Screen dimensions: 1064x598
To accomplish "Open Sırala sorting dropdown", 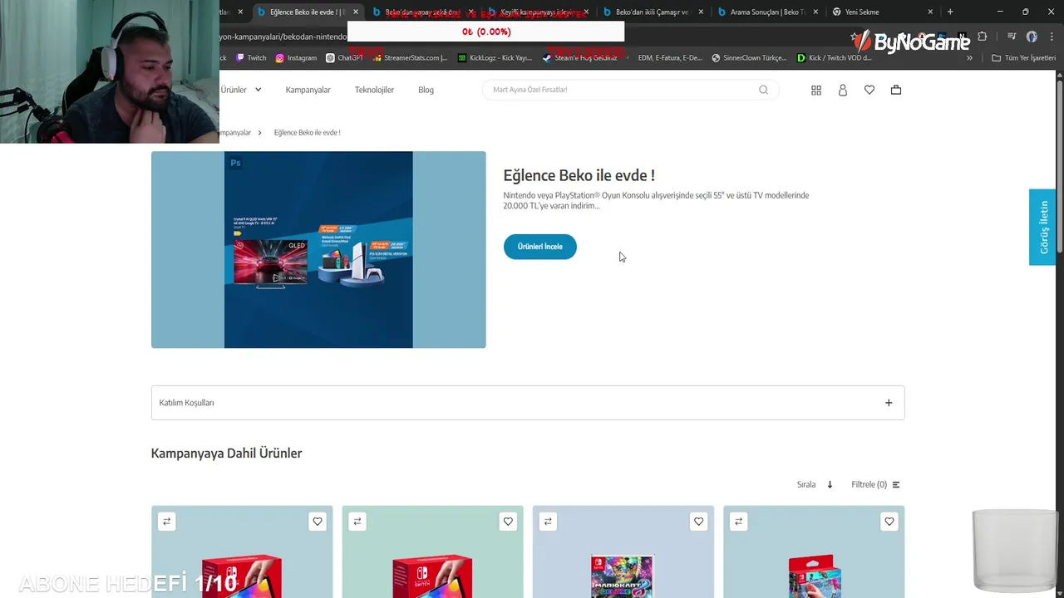I will tap(815, 484).
